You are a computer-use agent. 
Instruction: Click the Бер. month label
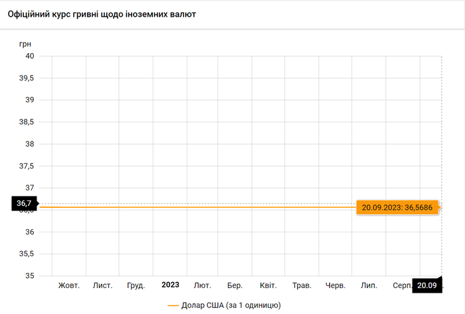coord(234,285)
